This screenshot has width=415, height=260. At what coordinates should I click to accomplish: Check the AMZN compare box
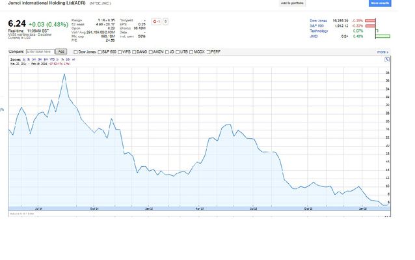151,52
